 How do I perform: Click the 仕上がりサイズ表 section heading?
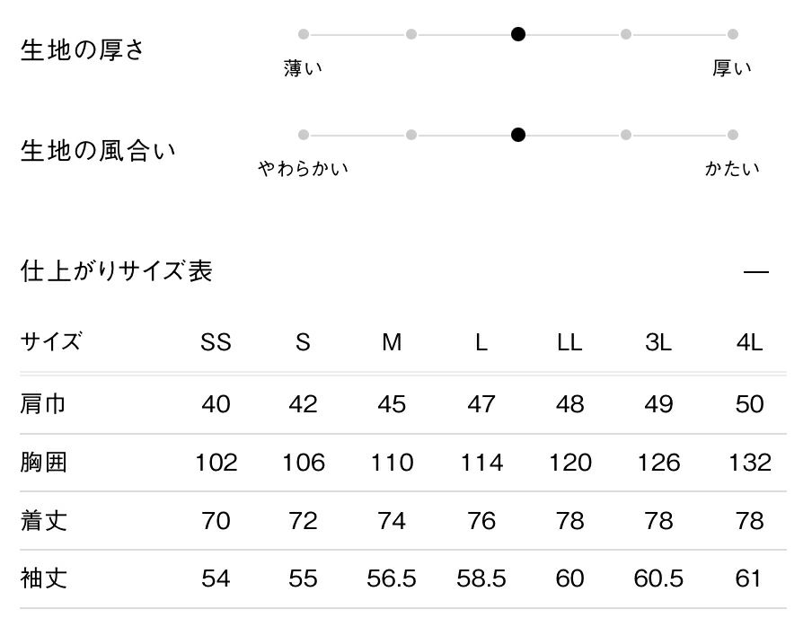pos(116,270)
